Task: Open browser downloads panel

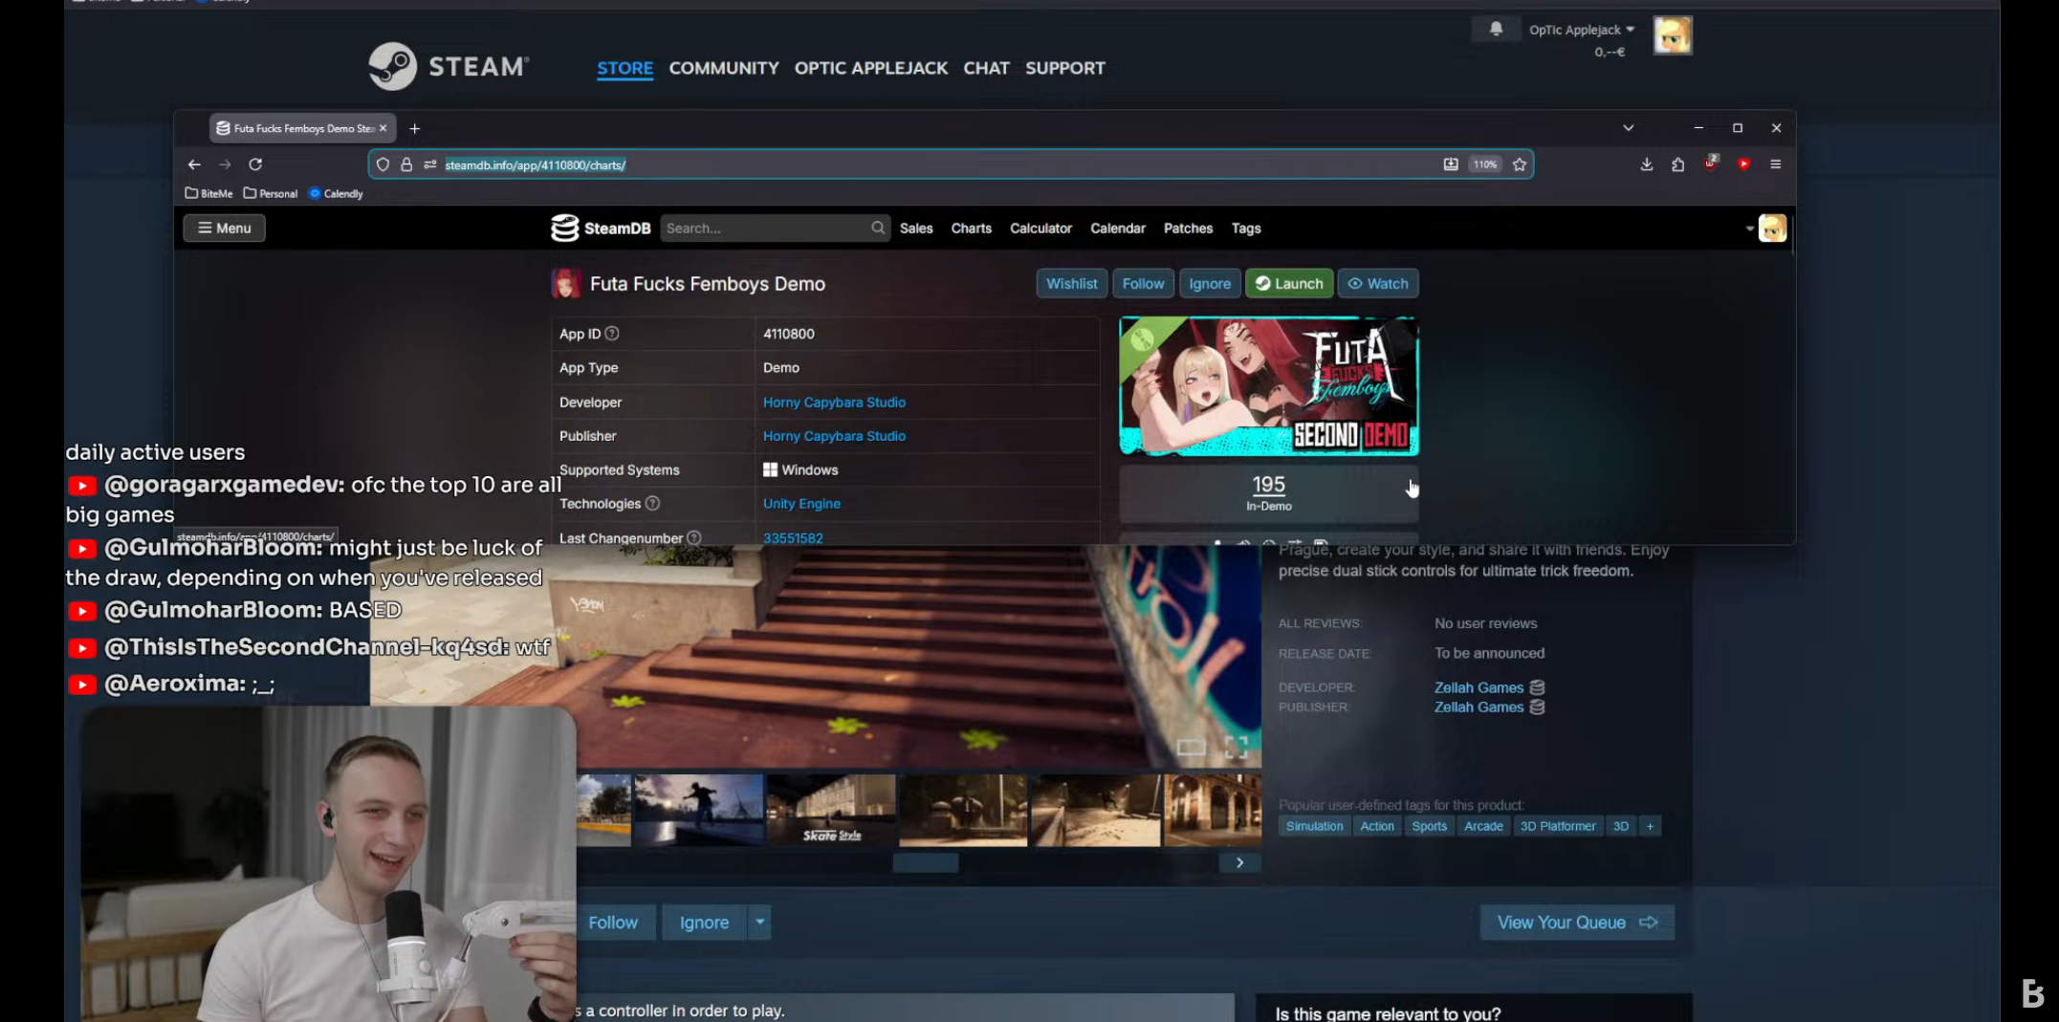Action: 1646,164
